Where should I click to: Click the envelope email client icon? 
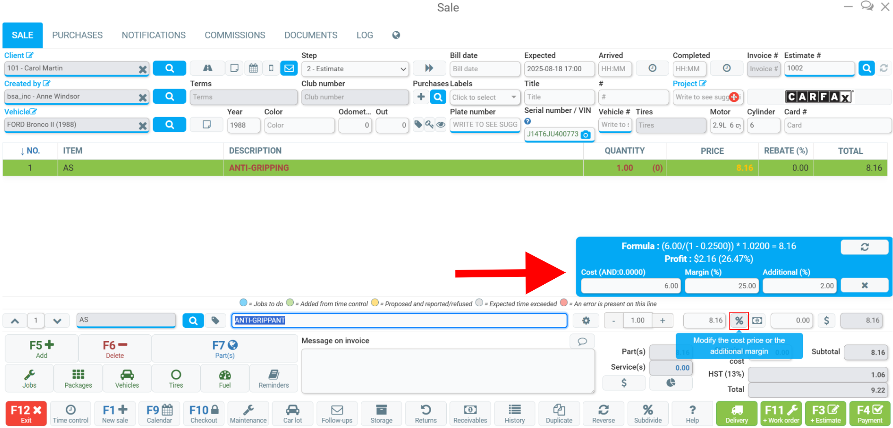[x=289, y=68]
